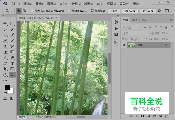Select the Rectangular Marquee tool
This screenshot has height=120, width=175.
coord(12,23)
